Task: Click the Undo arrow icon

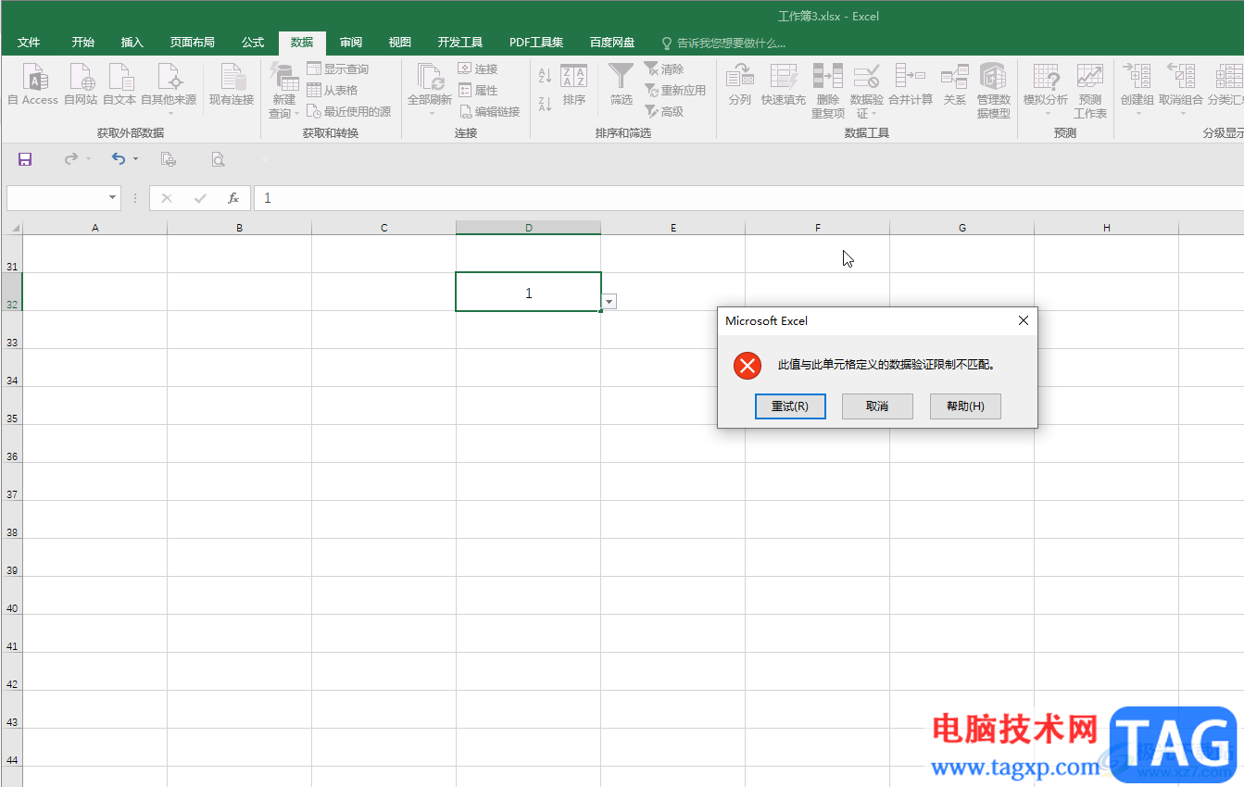Action: tap(119, 159)
